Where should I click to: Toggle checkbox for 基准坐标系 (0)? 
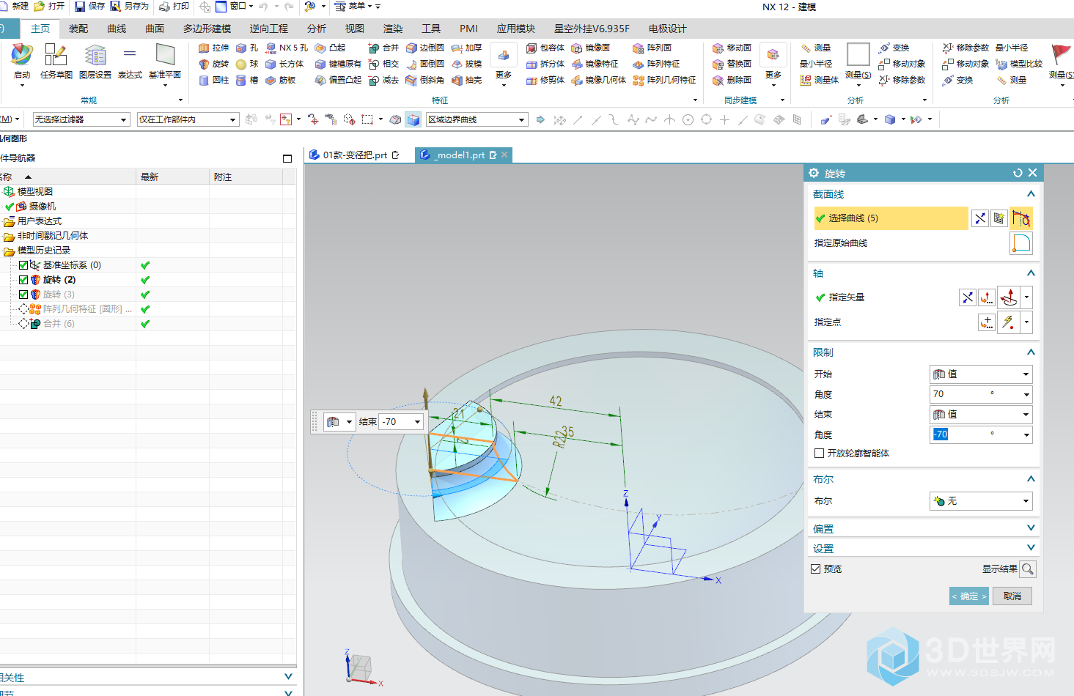click(23, 265)
